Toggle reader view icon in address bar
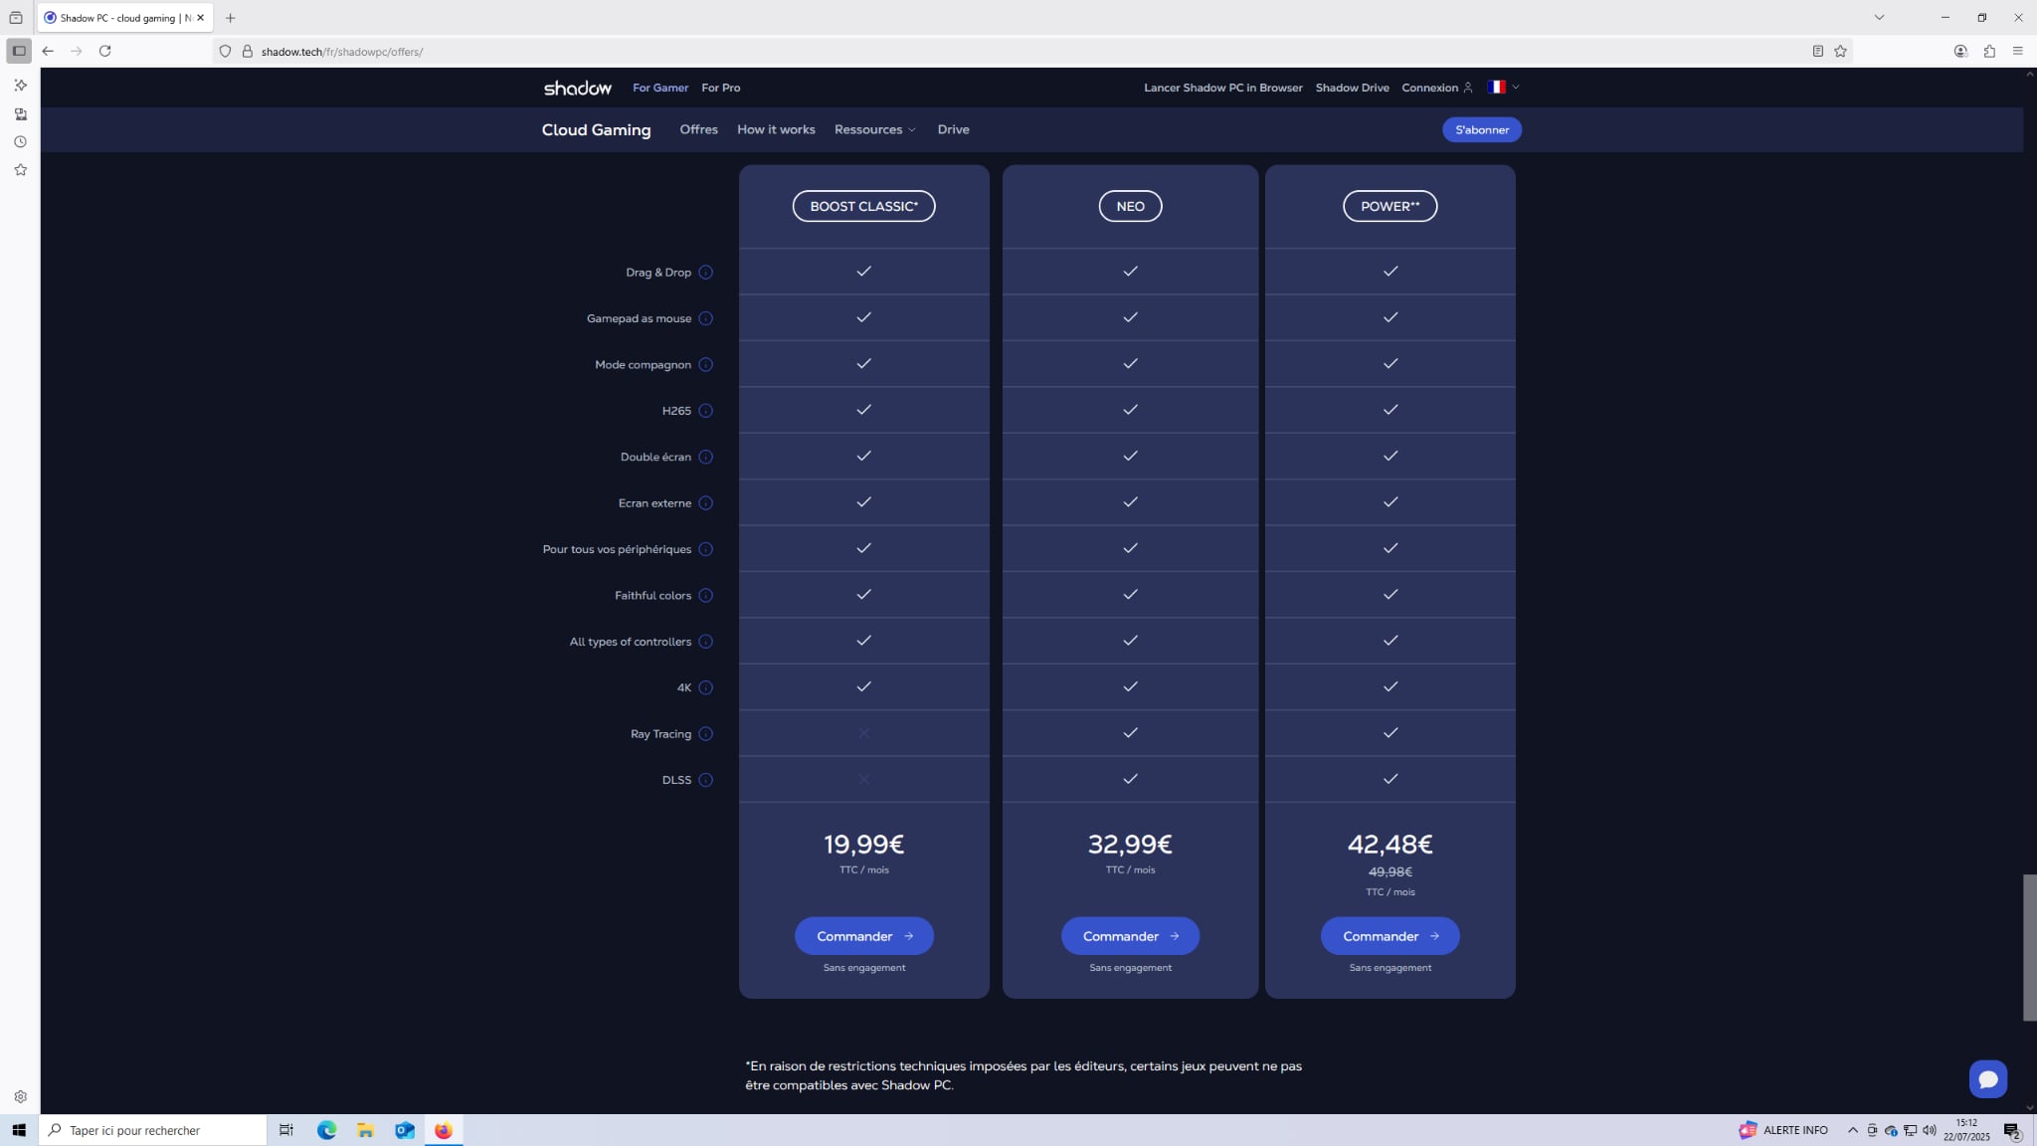The width and height of the screenshot is (2037, 1146). pos(1817,52)
